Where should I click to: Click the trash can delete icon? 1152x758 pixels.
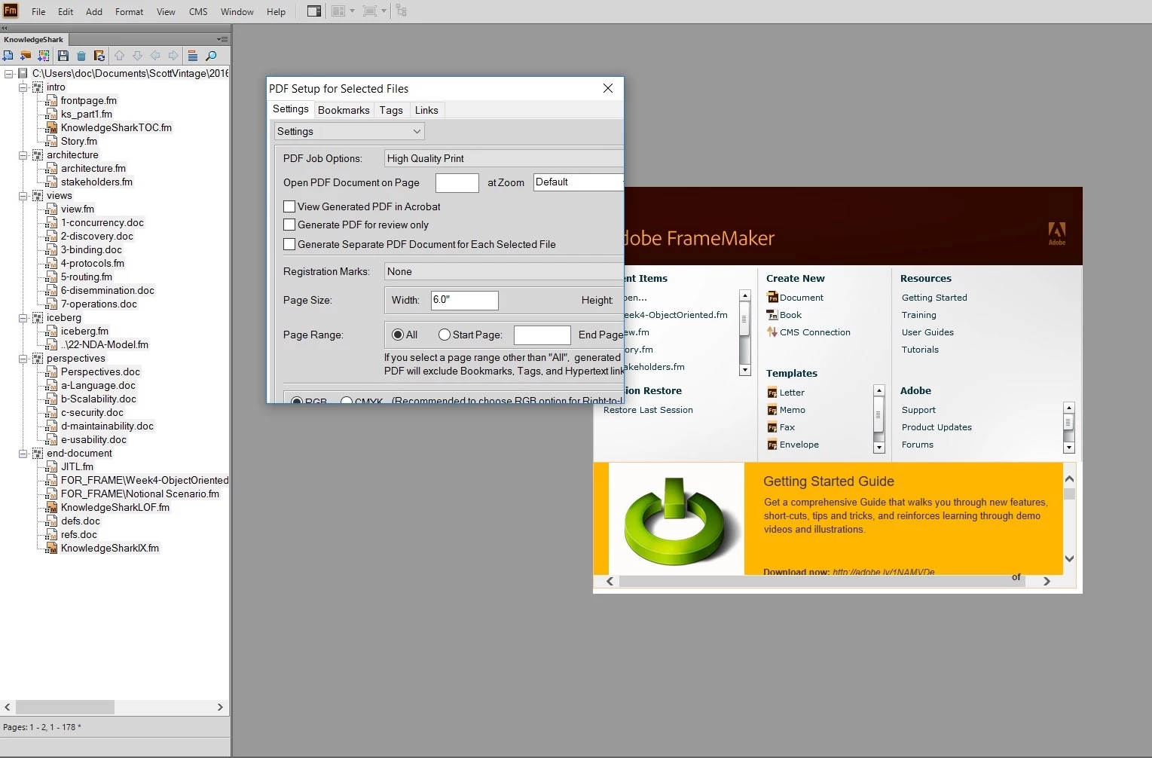pos(81,56)
